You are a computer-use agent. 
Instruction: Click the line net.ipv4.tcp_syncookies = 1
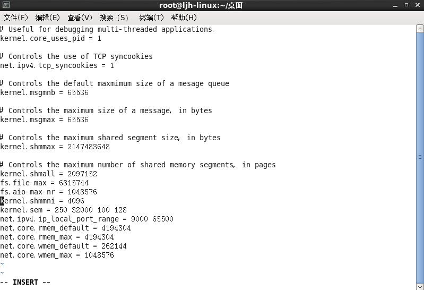tap(57, 65)
